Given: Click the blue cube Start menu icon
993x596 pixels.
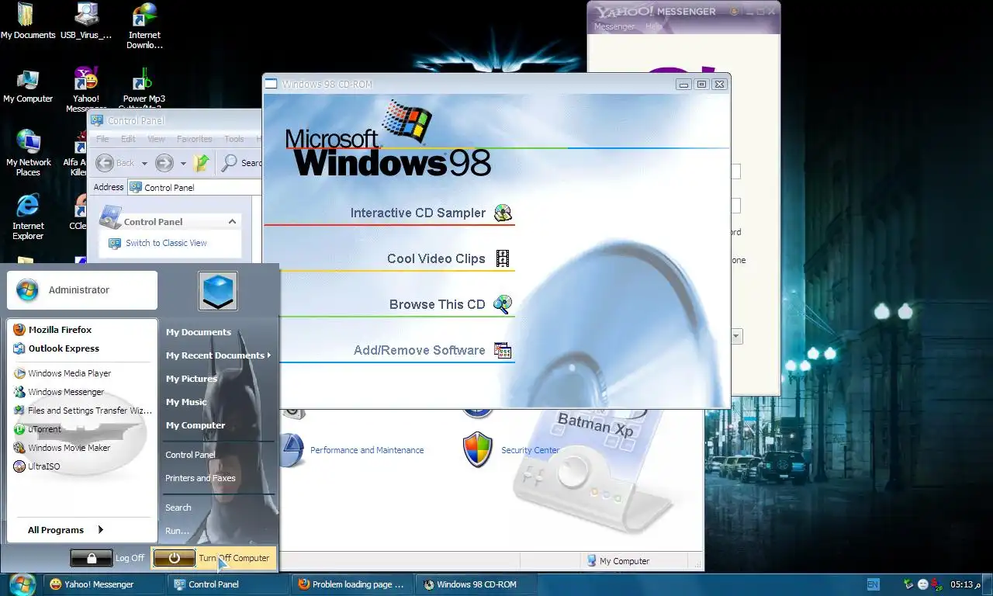Looking at the screenshot, I should 218,291.
